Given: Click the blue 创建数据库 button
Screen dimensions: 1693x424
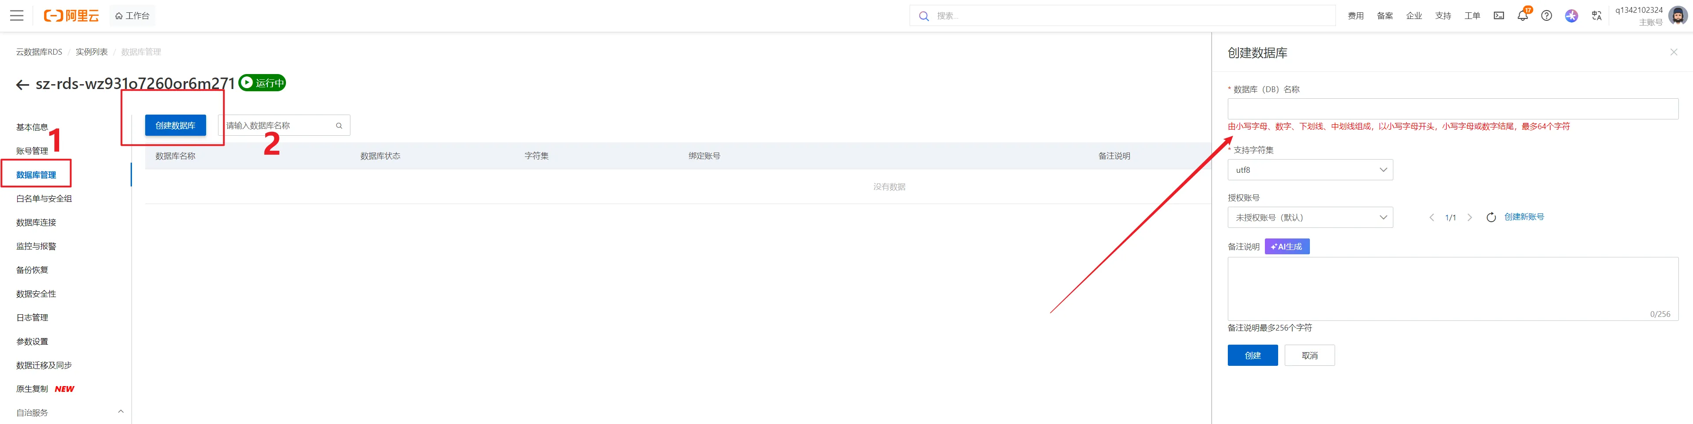Looking at the screenshot, I should [176, 125].
